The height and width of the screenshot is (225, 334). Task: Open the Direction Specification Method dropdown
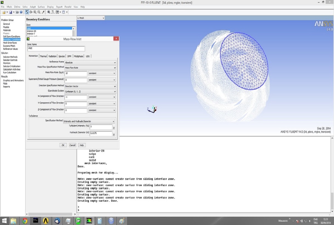click(x=90, y=86)
